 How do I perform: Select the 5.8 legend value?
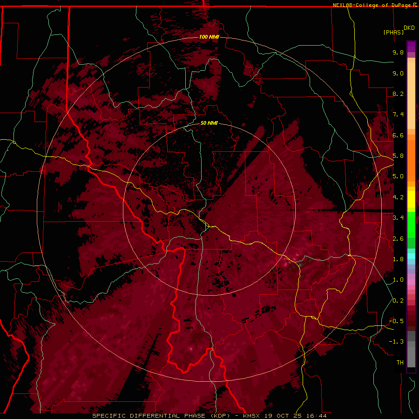pos(398,156)
